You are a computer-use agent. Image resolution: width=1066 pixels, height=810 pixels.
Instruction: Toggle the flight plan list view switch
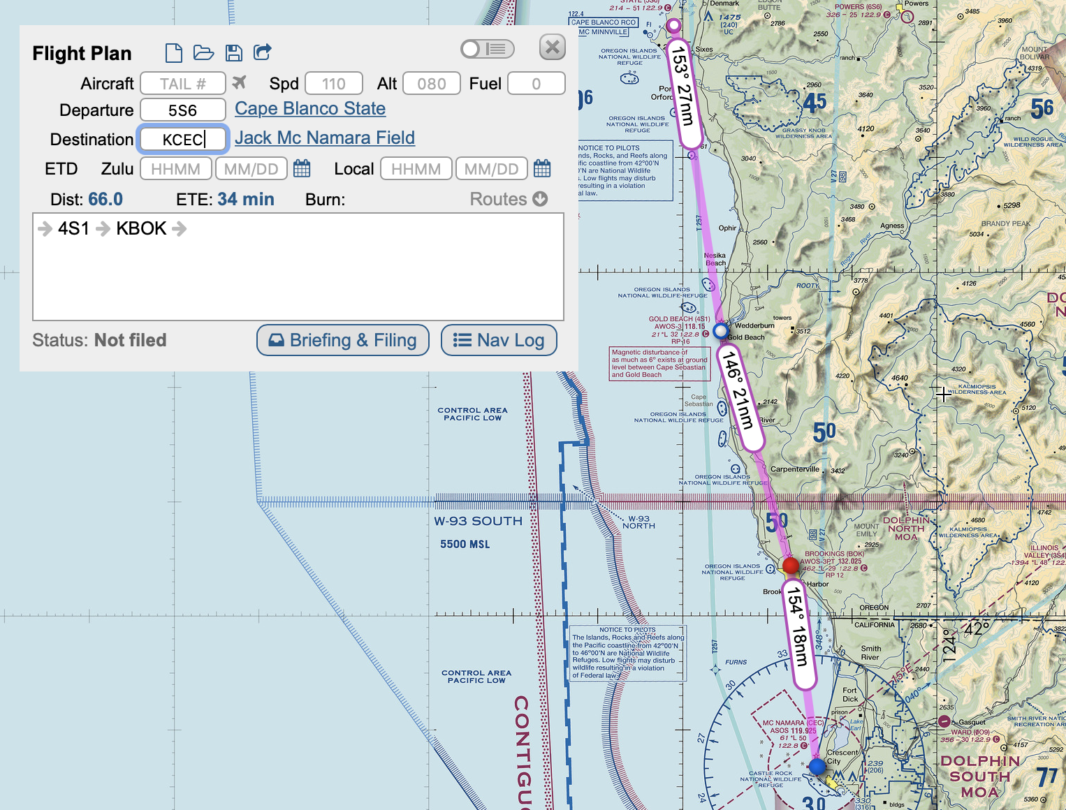[488, 49]
